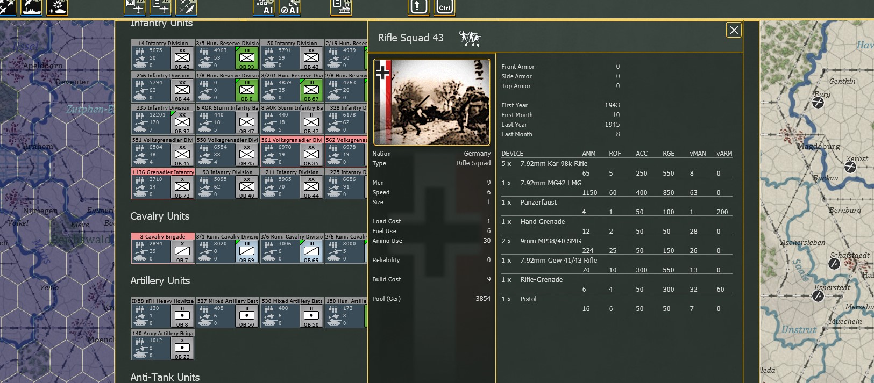Open the 537 Mixed Artillery Battalion title
Screen dimensions: 874x383
[x=228, y=301]
